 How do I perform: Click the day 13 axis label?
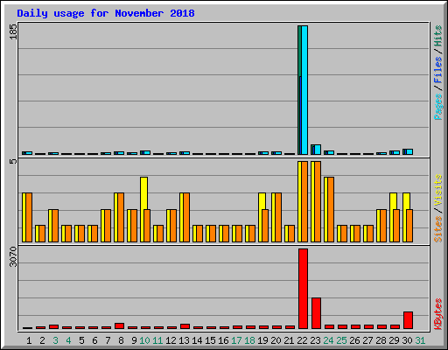coord(184,340)
